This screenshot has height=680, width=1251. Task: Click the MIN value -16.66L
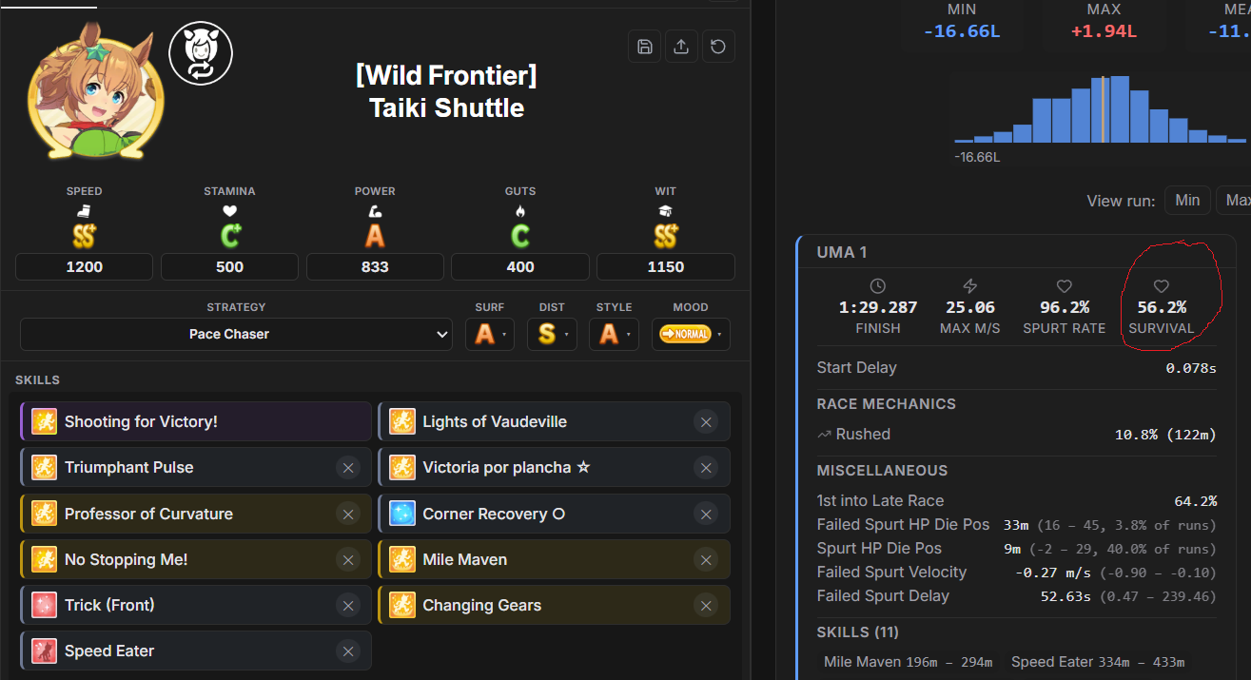tap(962, 31)
